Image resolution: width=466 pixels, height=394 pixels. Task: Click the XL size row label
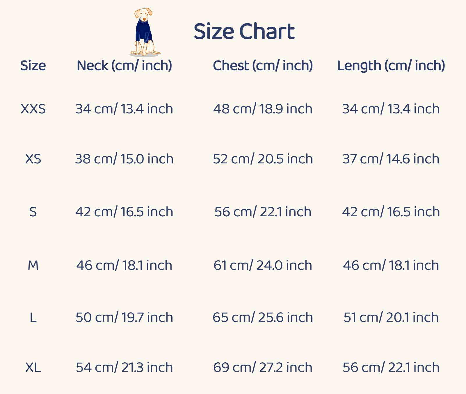coord(33,368)
